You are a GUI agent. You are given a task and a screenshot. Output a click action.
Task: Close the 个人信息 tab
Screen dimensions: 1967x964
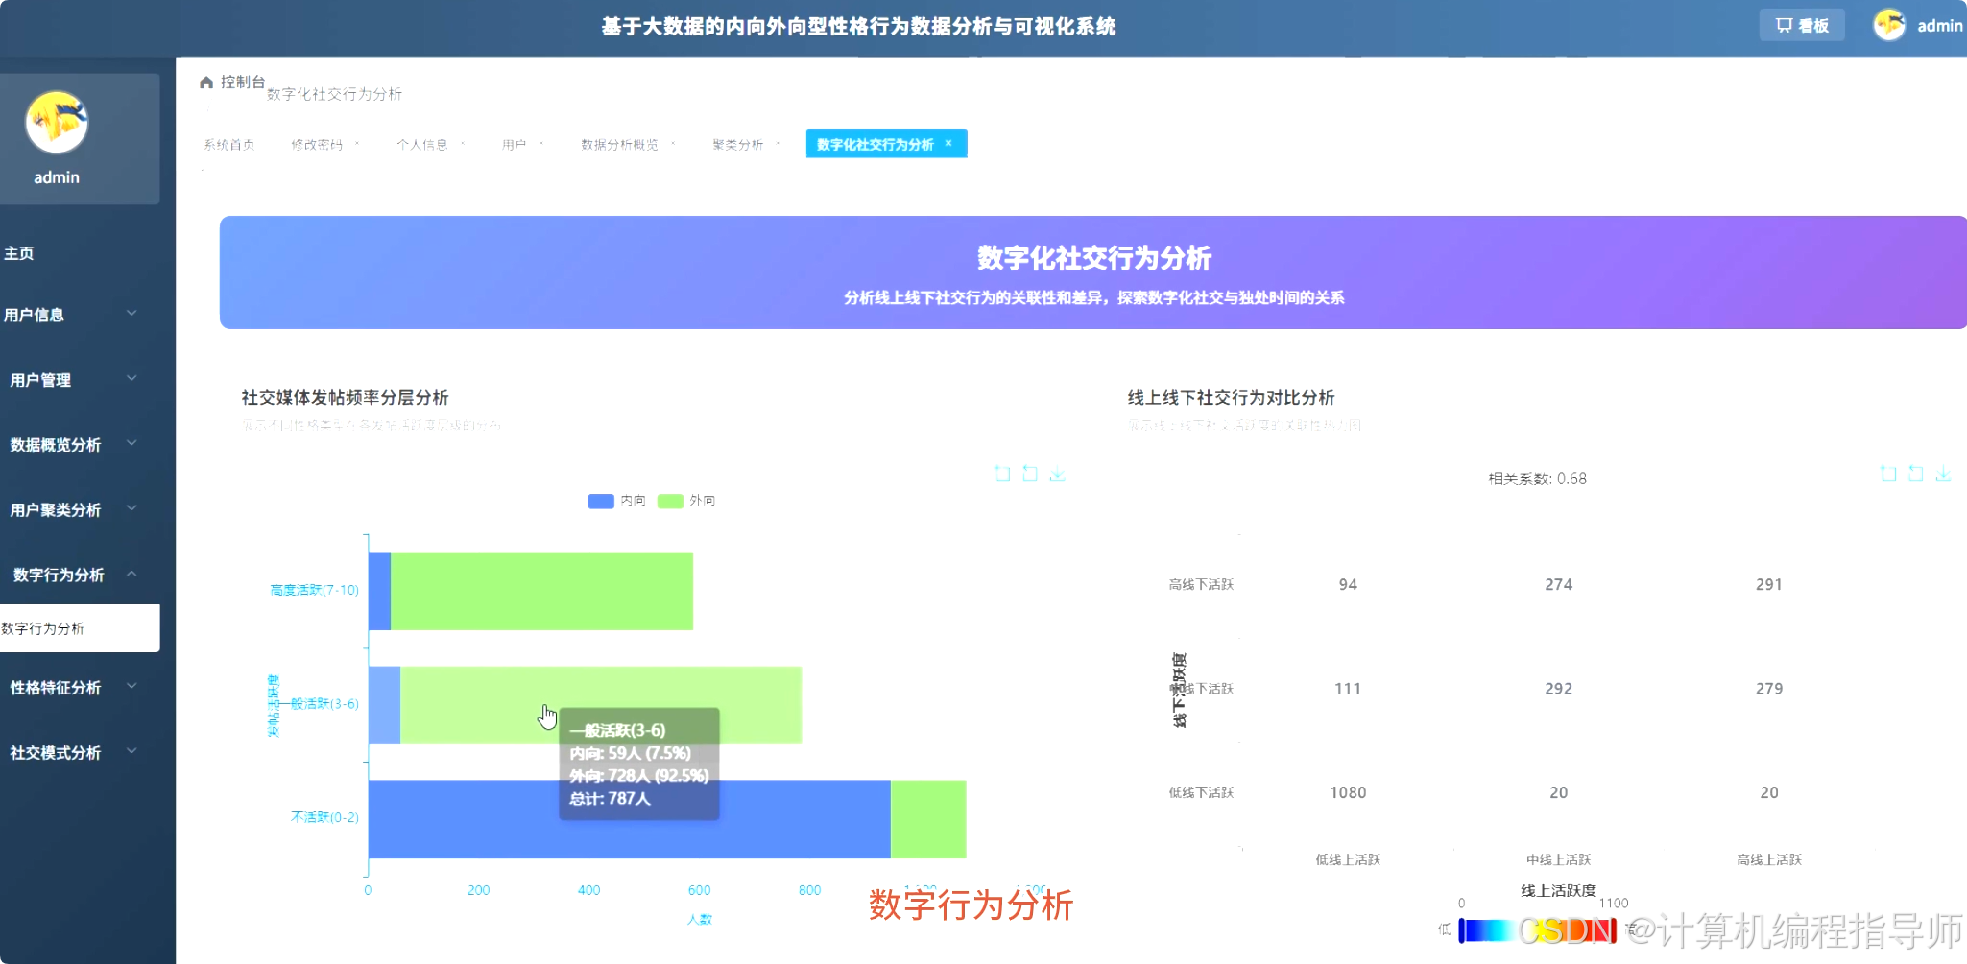463,144
